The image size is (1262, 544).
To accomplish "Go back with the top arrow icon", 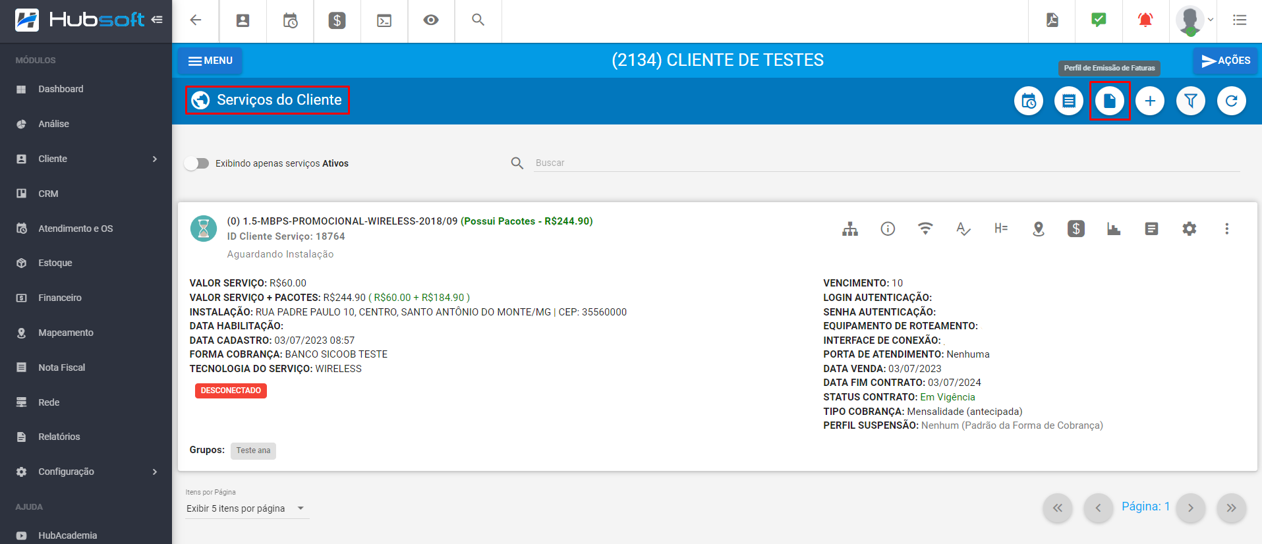I will 196,20.
